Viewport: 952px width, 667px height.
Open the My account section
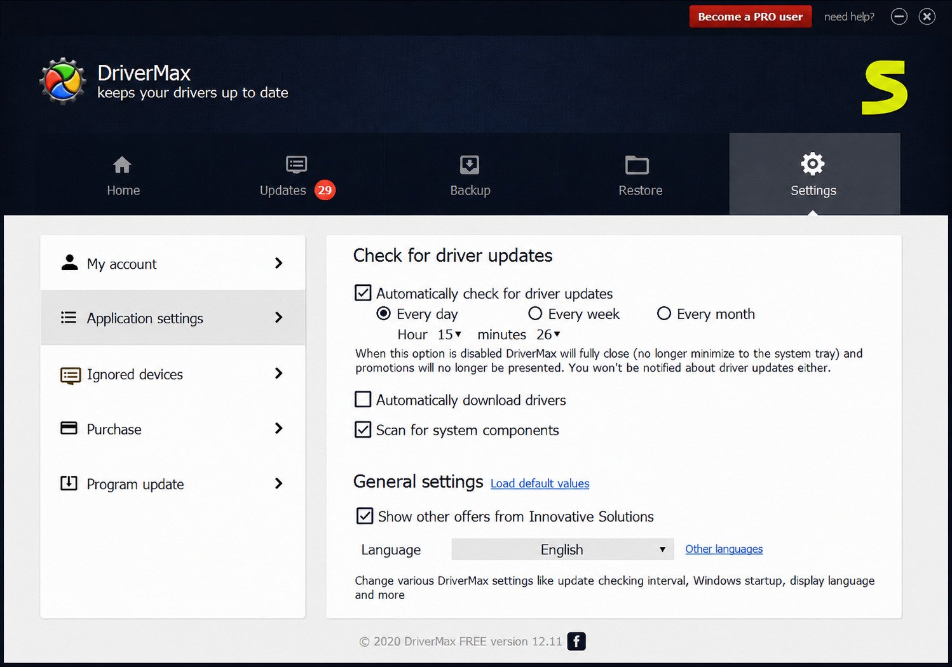[x=173, y=263]
